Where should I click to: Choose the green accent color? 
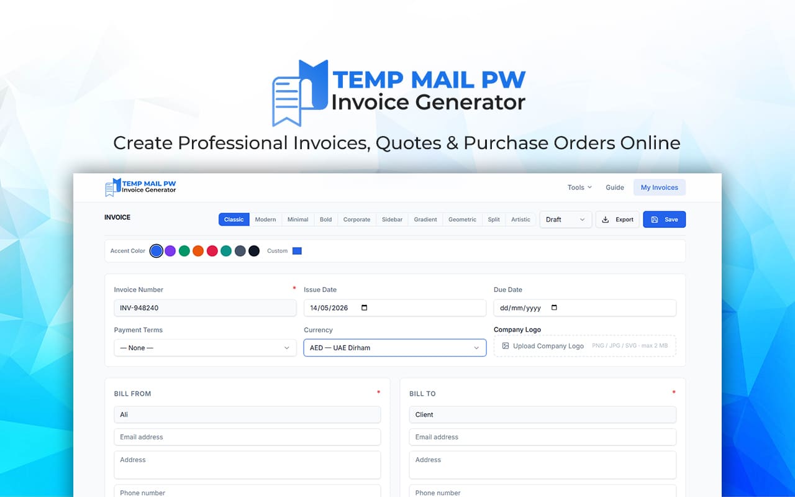[x=184, y=251]
